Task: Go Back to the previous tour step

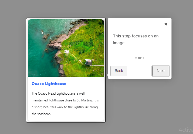Action: 119,71
